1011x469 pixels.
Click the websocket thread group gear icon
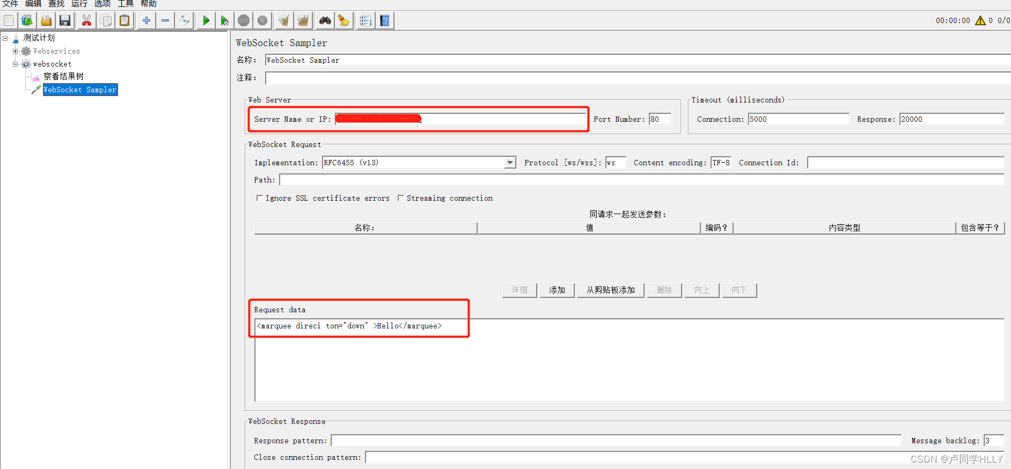click(x=26, y=64)
